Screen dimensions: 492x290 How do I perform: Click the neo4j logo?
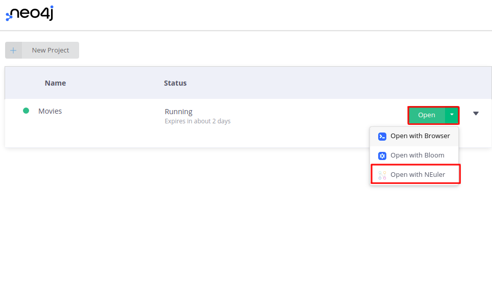point(30,13)
